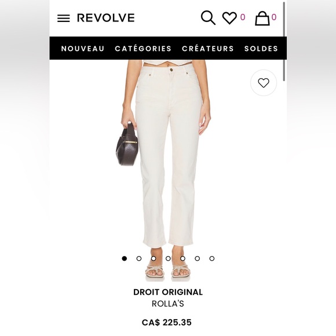The image size is (336, 336).
Task: Open the shopping bag icon
Action: 262,19
